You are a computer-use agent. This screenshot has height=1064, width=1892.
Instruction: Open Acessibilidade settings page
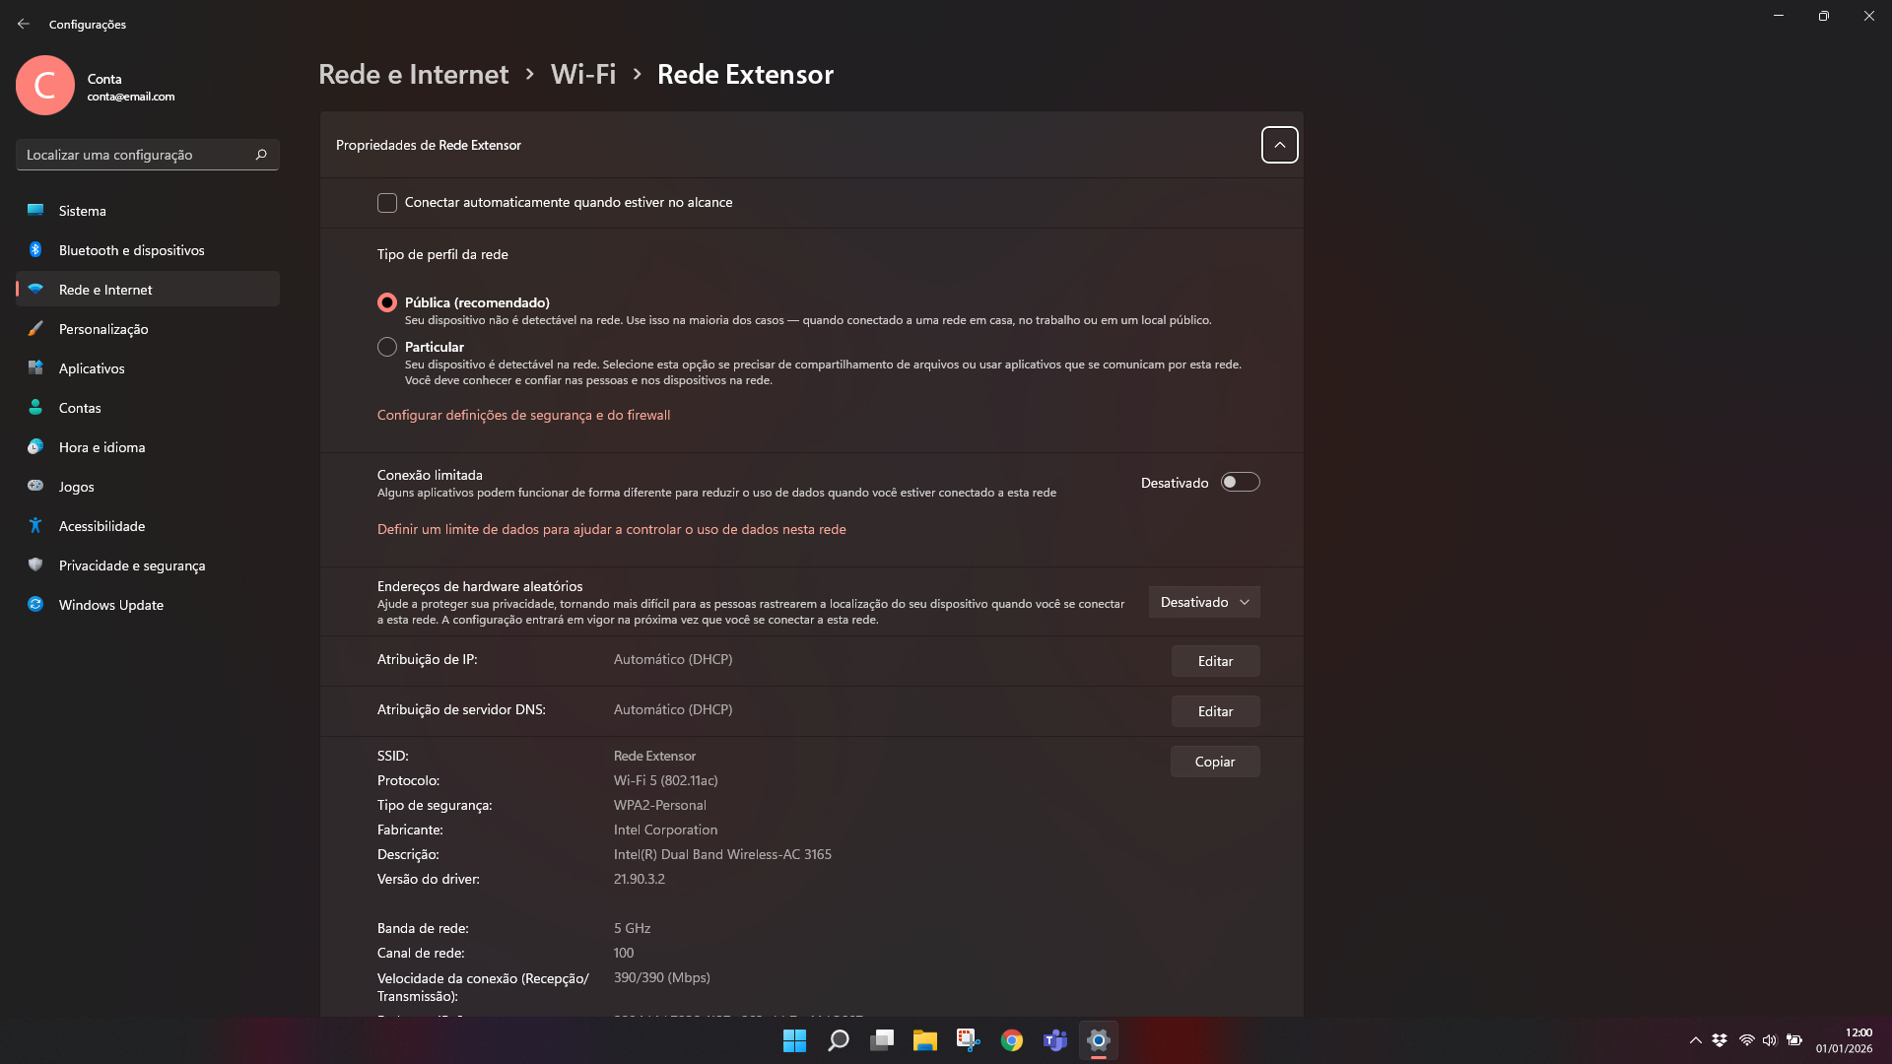pyautogui.click(x=101, y=526)
